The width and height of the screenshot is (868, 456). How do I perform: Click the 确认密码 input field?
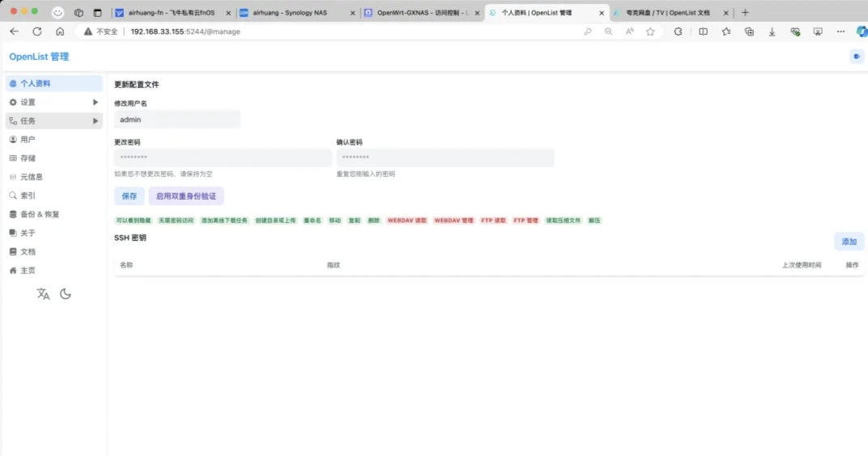445,158
